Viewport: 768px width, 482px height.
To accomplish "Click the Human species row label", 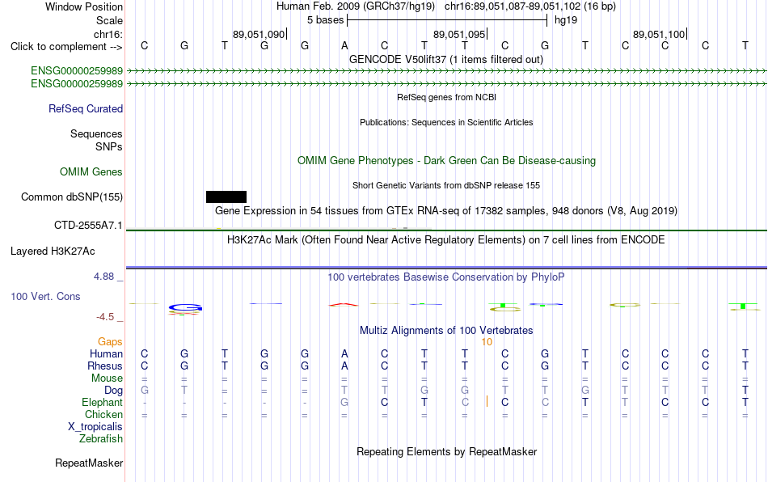I will [x=106, y=353].
